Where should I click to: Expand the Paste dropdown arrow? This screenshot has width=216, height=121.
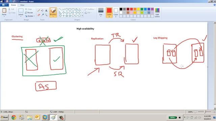4,16
